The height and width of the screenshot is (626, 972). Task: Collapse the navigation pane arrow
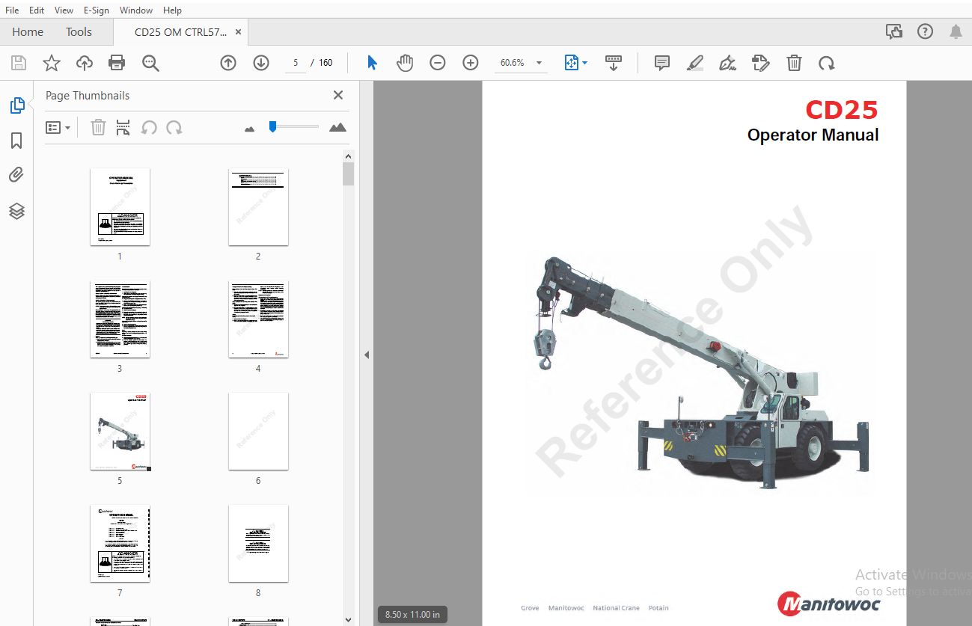point(367,355)
